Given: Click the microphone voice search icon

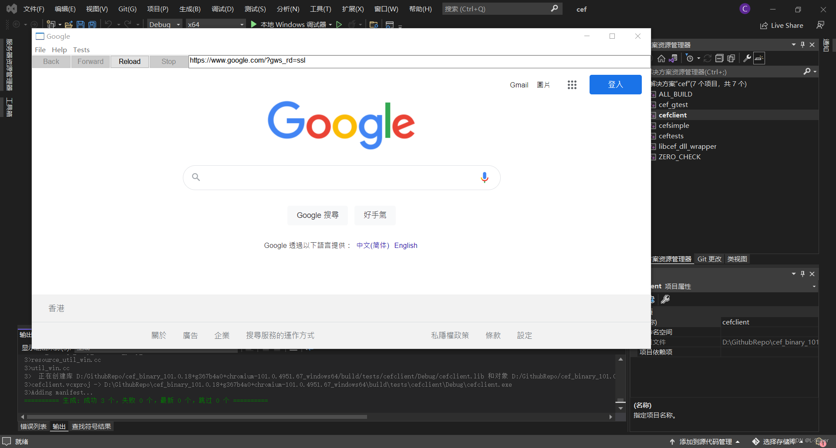Looking at the screenshot, I should [485, 177].
